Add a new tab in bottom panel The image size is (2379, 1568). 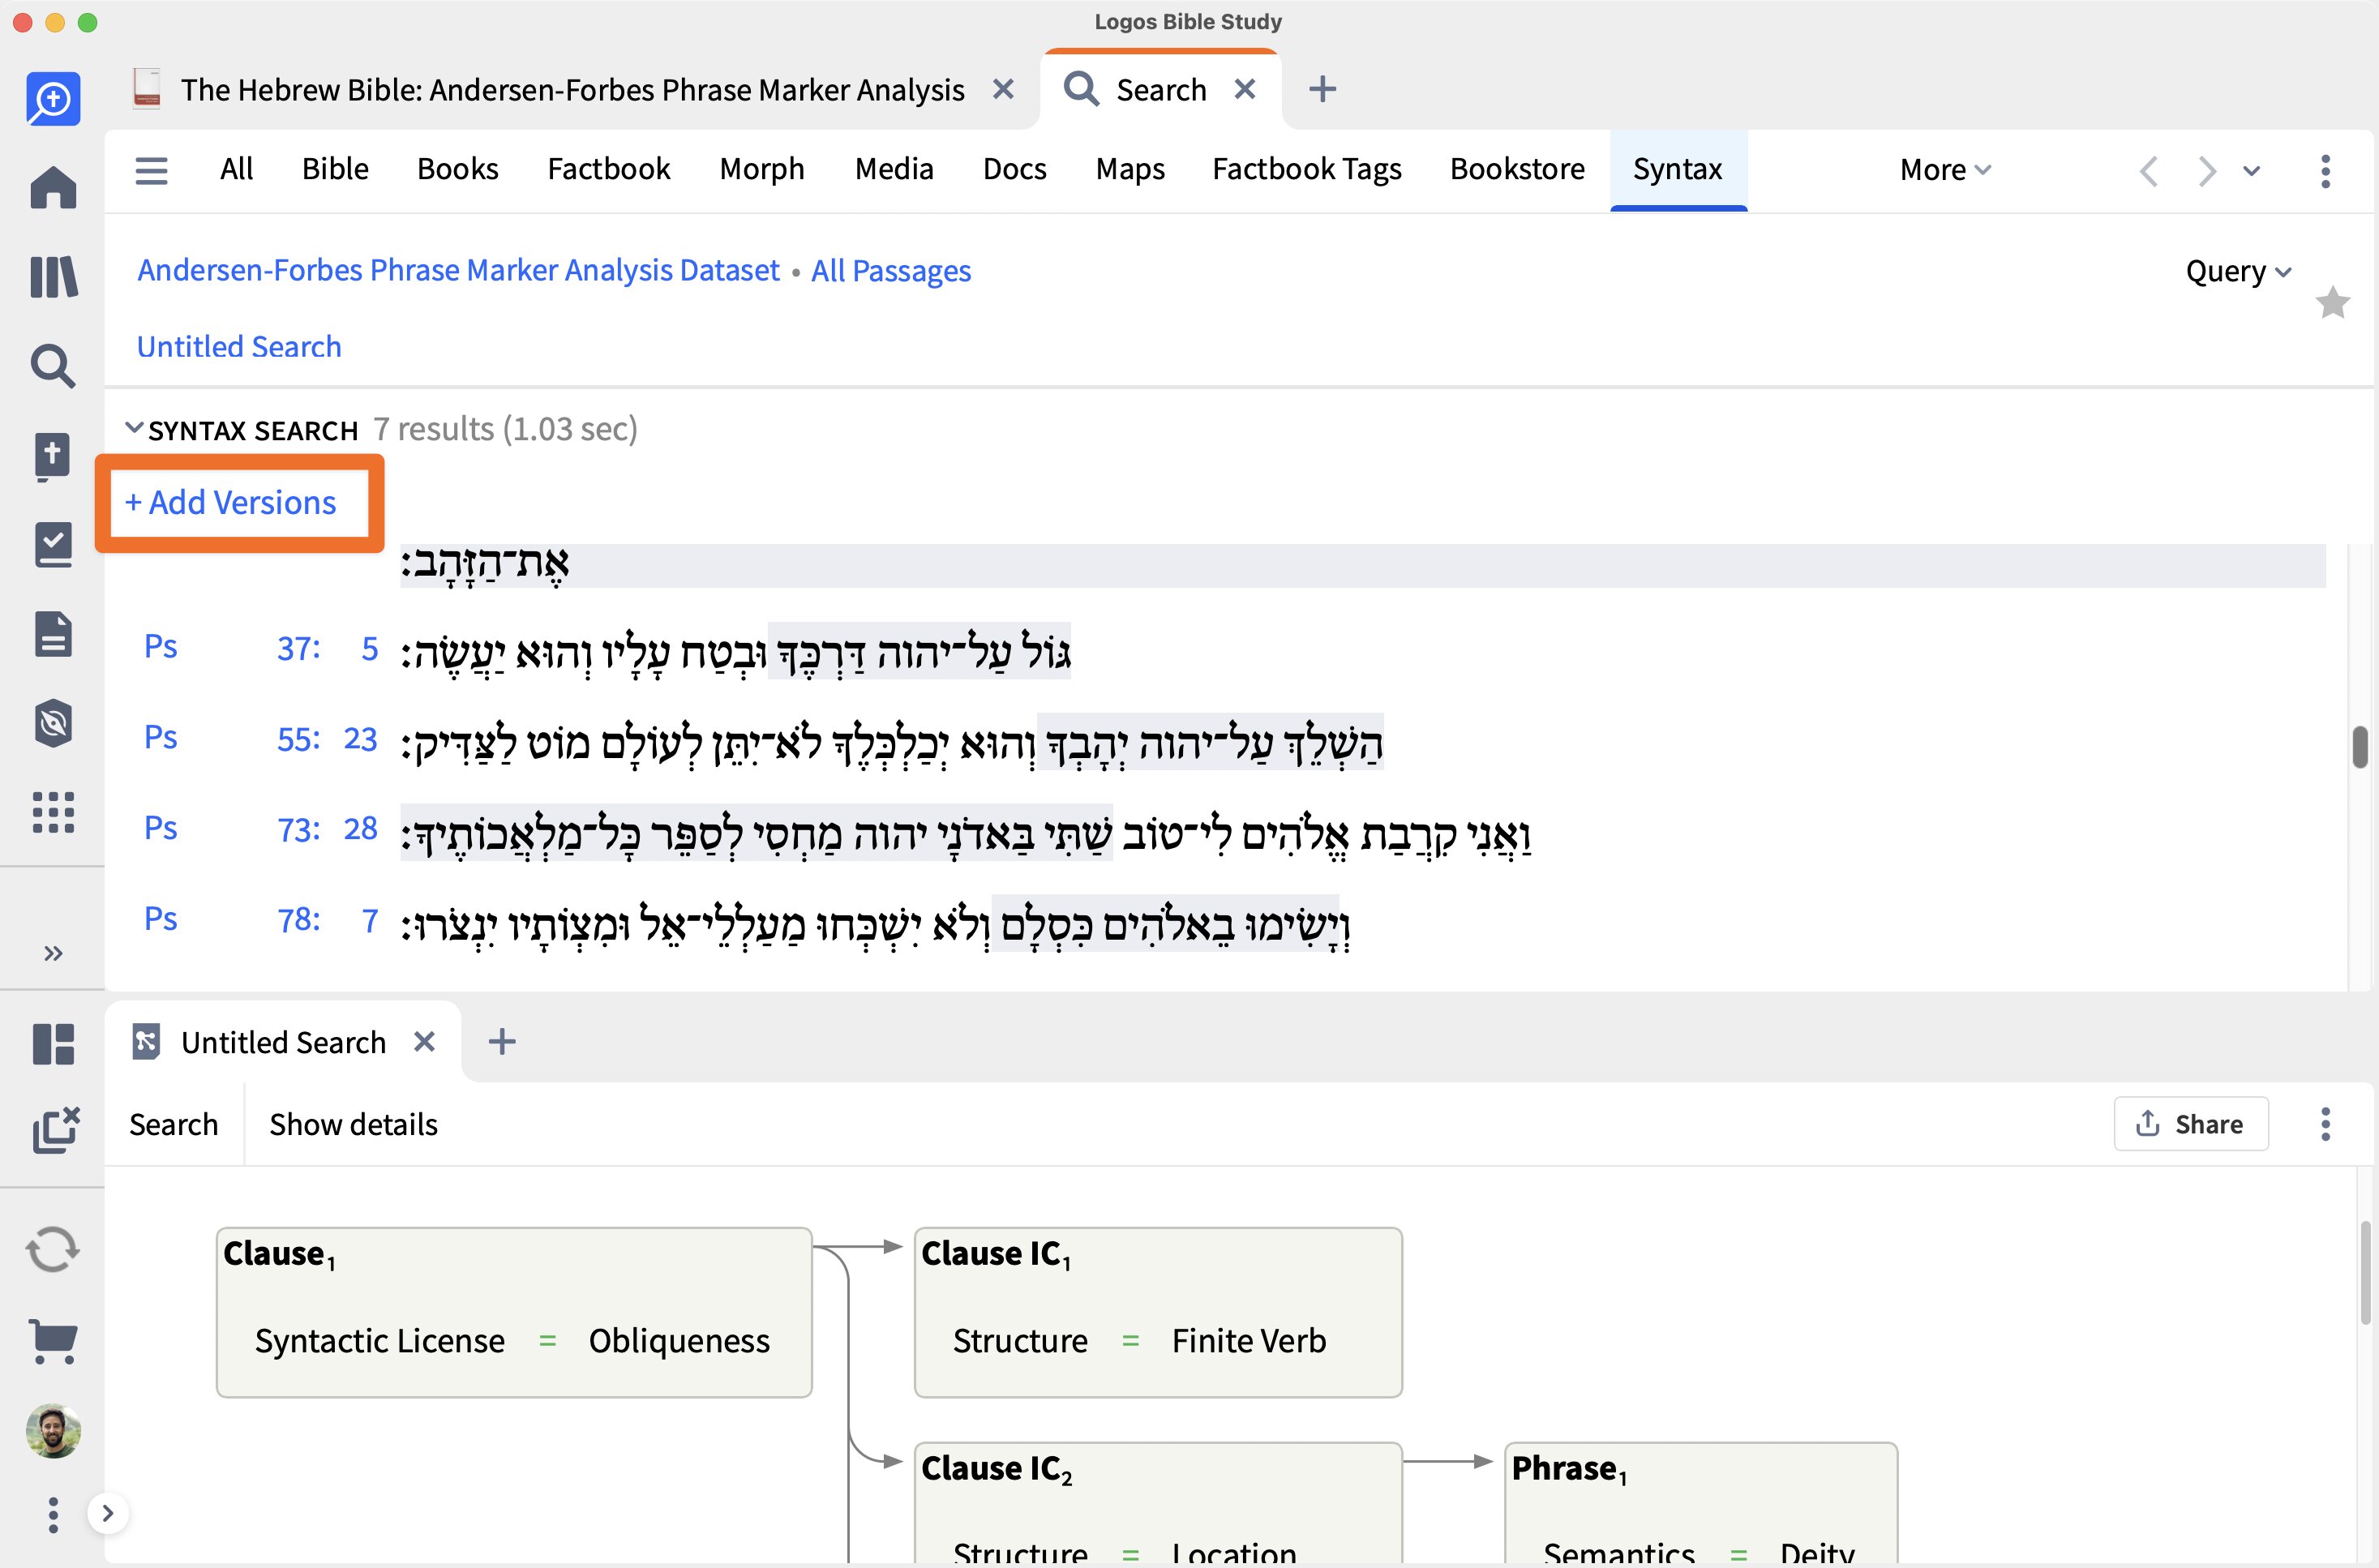coord(502,1042)
